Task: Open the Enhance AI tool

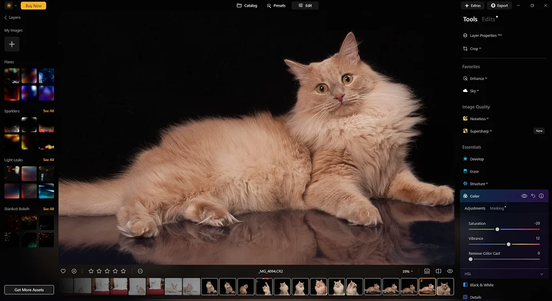Action: [476, 79]
